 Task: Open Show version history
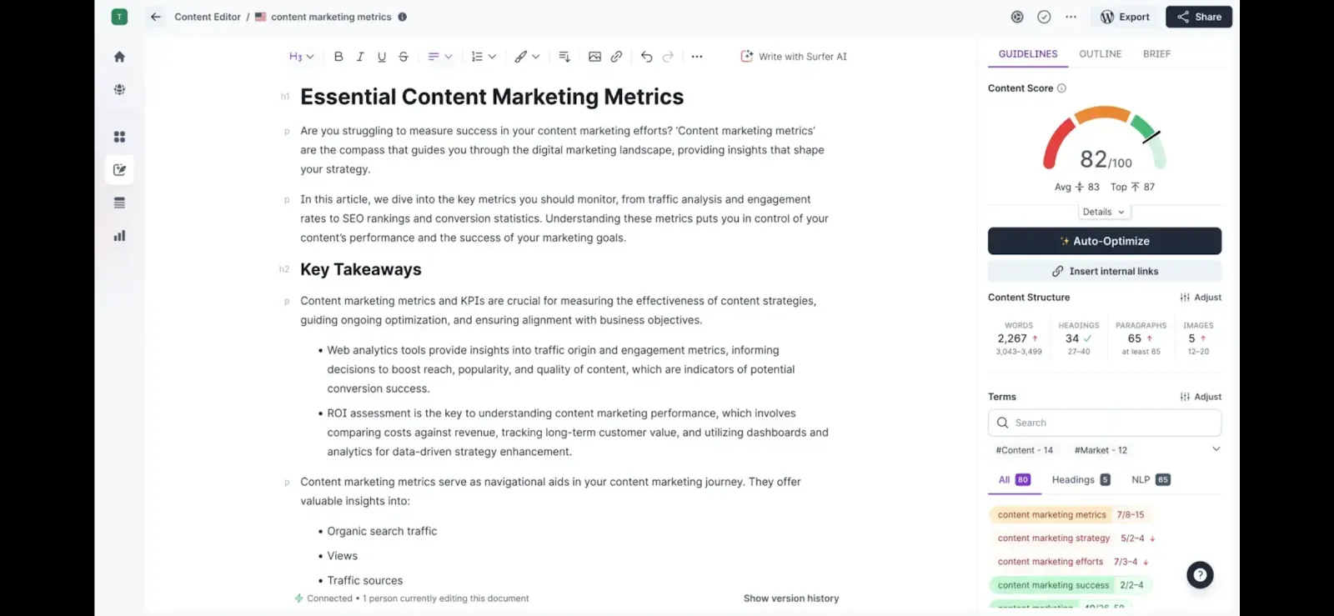coord(791,598)
